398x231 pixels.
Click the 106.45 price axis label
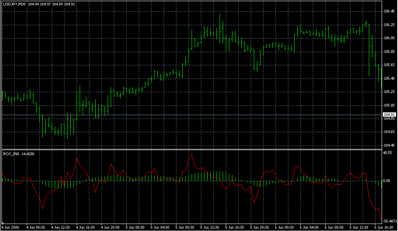click(389, 11)
